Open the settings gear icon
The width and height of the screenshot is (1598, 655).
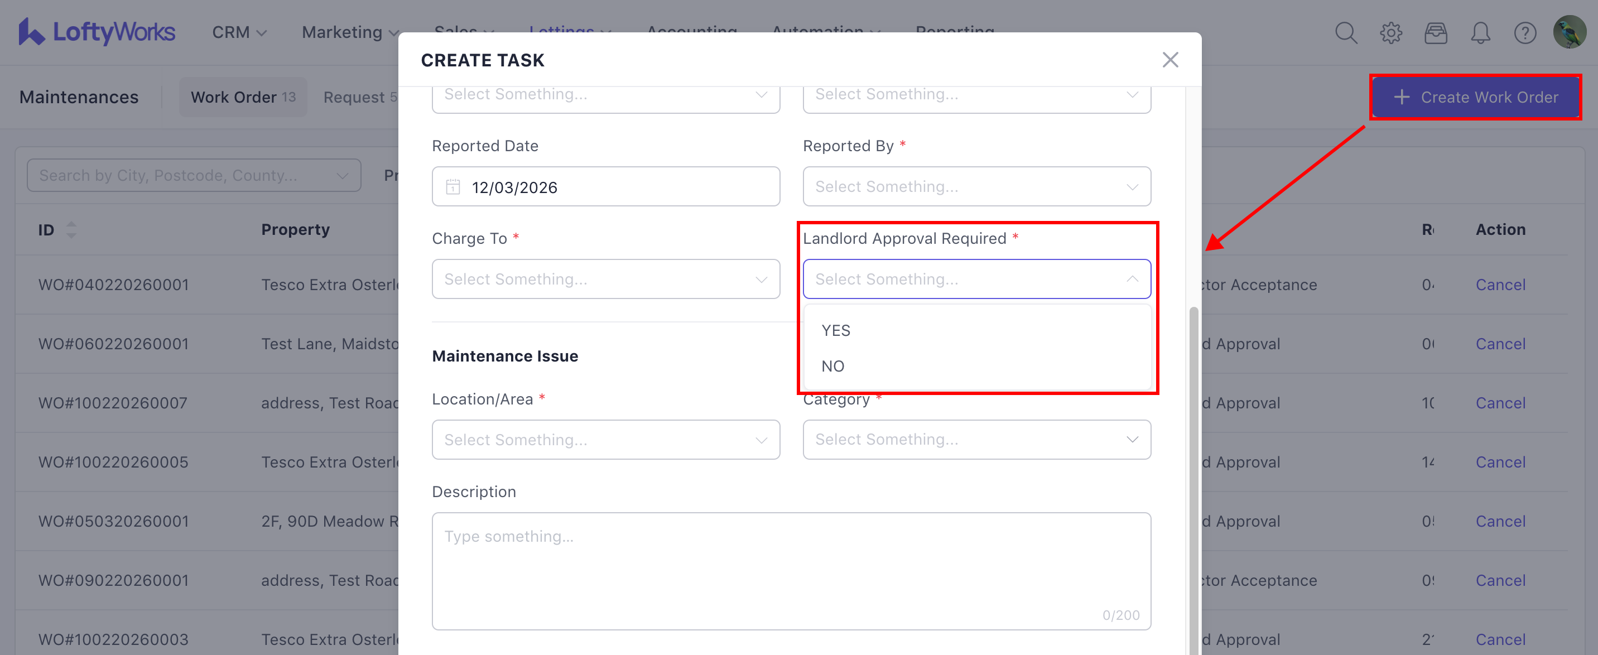click(x=1391, y=33)
